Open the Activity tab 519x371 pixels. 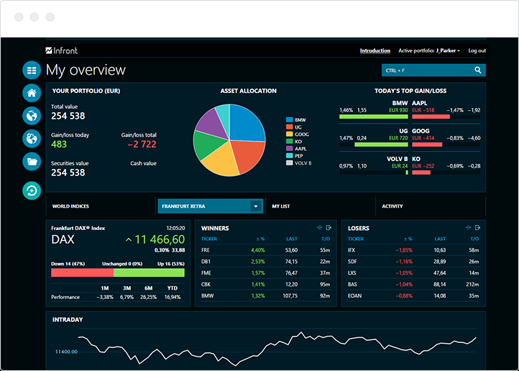pos(392,206)
